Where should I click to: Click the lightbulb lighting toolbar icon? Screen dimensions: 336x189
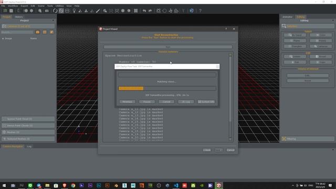coord(74,10)
